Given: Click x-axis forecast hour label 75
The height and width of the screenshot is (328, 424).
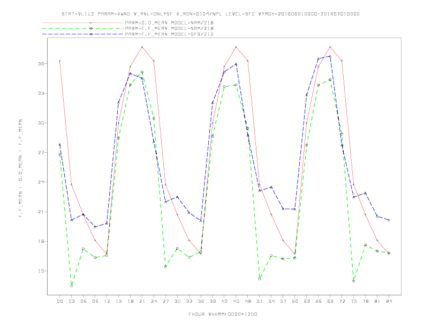Looking at the screenshot, I should [x=354, y=301].
